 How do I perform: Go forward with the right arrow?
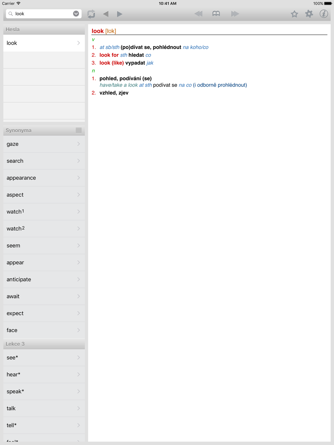click(x=120, y=14)
